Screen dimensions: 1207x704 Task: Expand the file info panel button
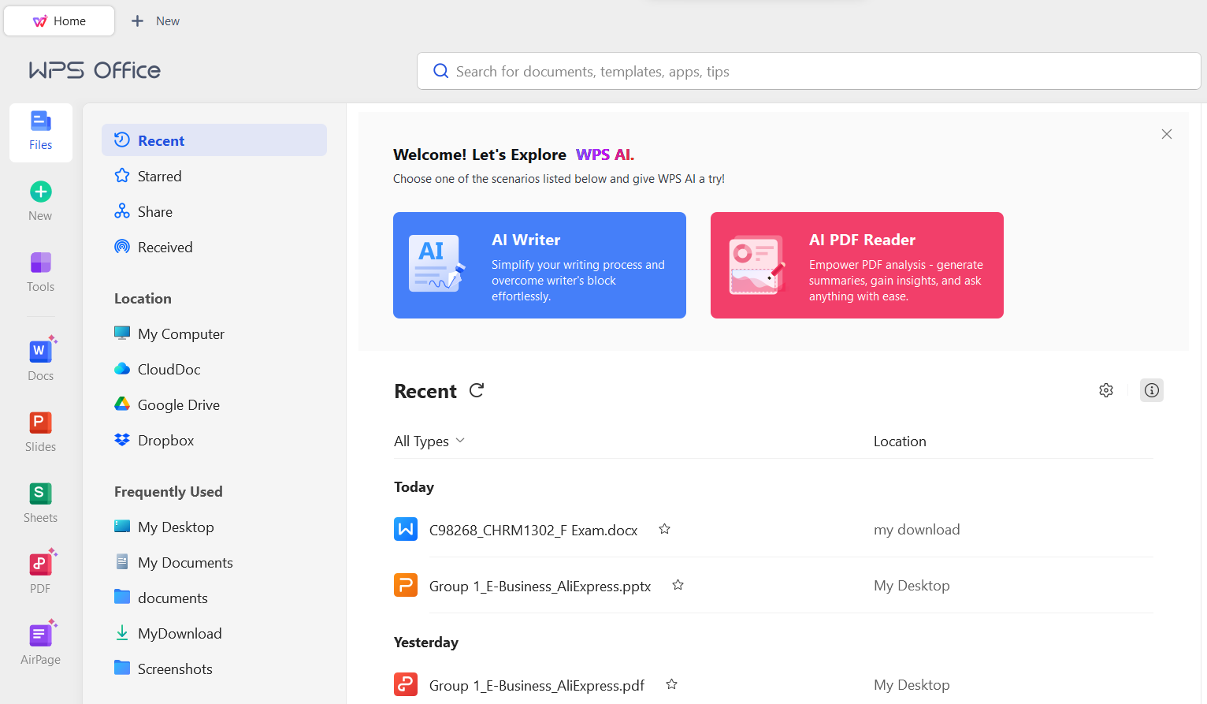(x=1151, y=390)
